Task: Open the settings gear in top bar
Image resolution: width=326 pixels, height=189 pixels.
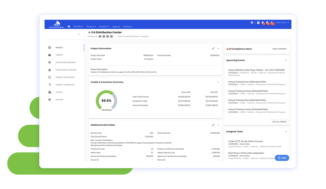Action: point(252,23)
